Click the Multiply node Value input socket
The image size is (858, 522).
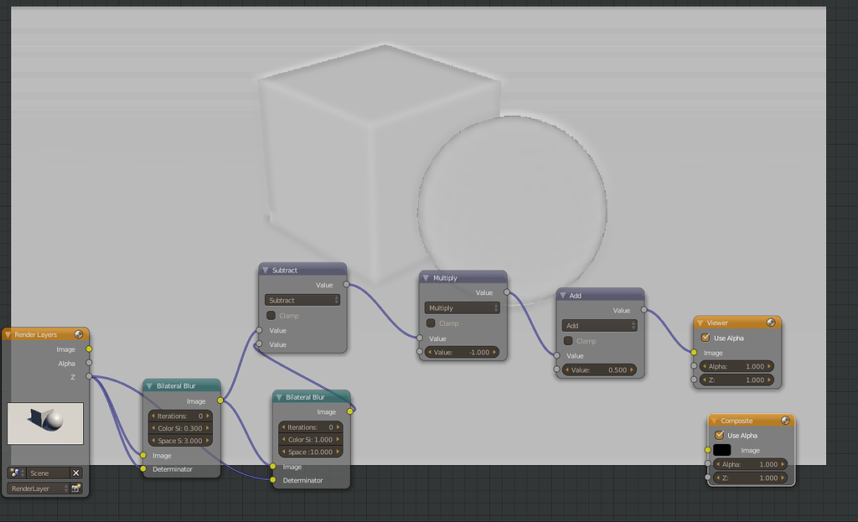pyautogui.click(x=420, y=339)
